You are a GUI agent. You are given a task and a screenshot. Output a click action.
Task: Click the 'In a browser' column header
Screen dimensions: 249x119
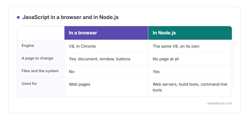pos(106,33)
